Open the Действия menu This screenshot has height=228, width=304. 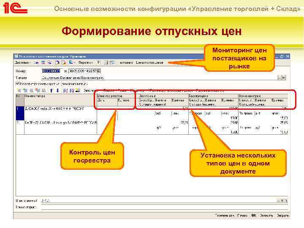23,62
